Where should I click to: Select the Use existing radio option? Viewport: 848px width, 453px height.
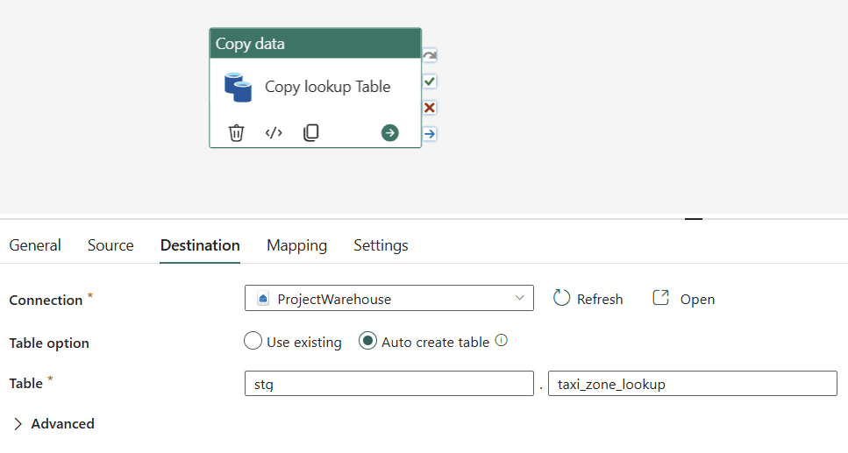[x=253, y=341]
